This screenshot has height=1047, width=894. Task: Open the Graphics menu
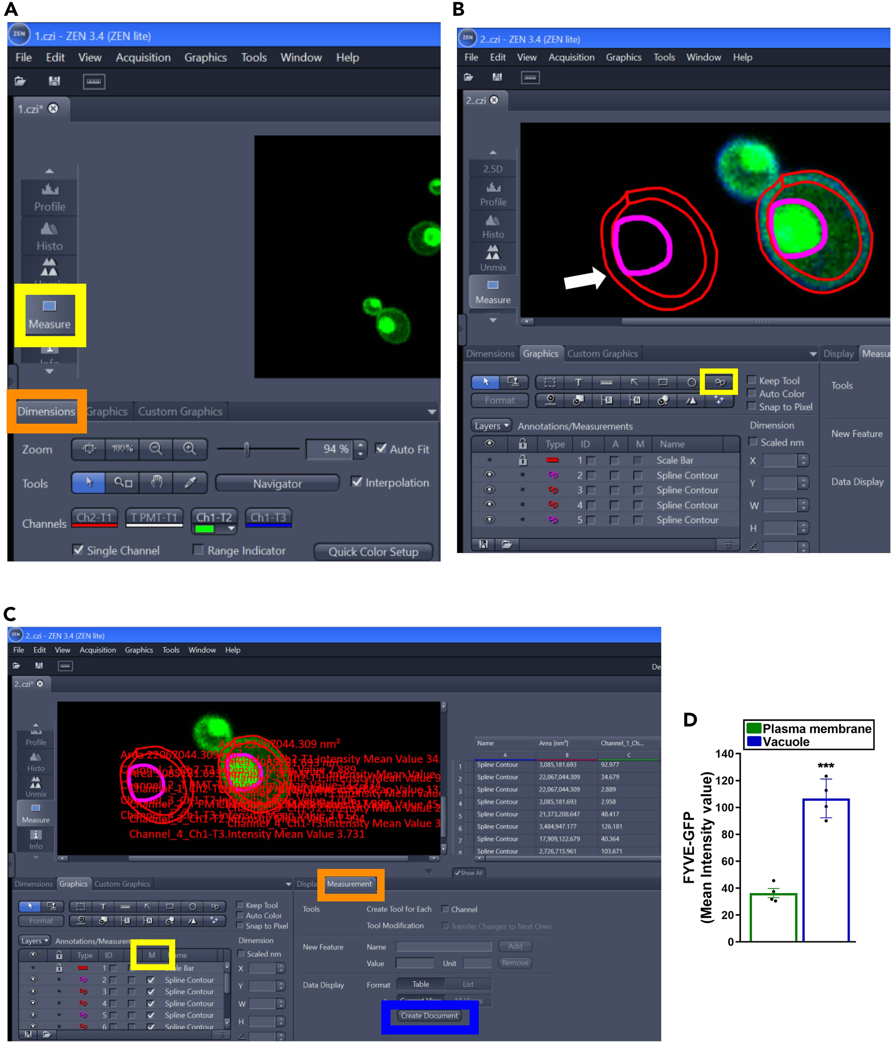205,57
